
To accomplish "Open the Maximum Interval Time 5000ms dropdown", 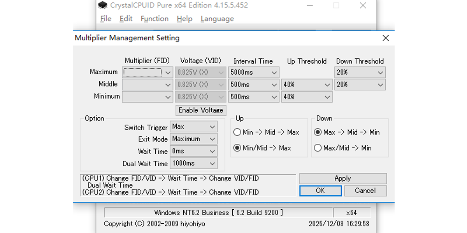I will click(x=254, y=72).
